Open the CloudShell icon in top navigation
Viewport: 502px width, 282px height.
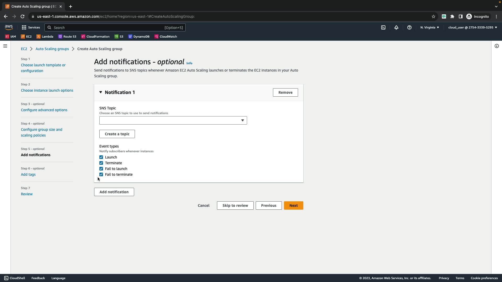[x=383, y=27]
